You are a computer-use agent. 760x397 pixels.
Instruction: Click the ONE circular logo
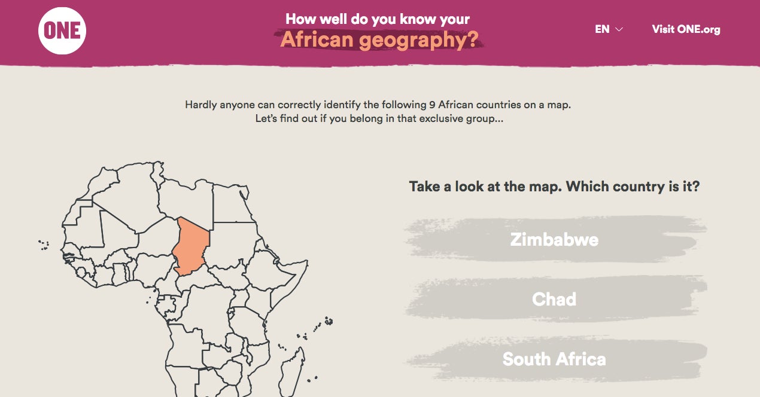(x=62, y=30)
